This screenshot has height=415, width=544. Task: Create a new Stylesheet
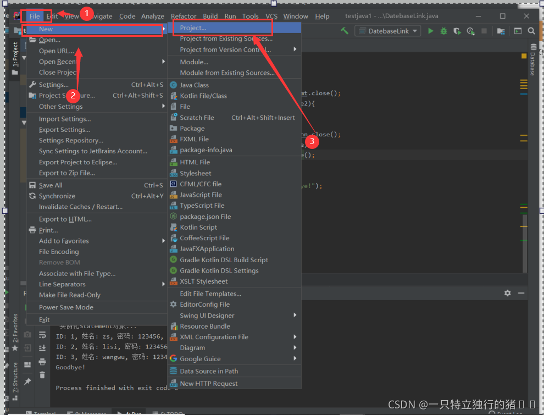click(x=234, y=173)
